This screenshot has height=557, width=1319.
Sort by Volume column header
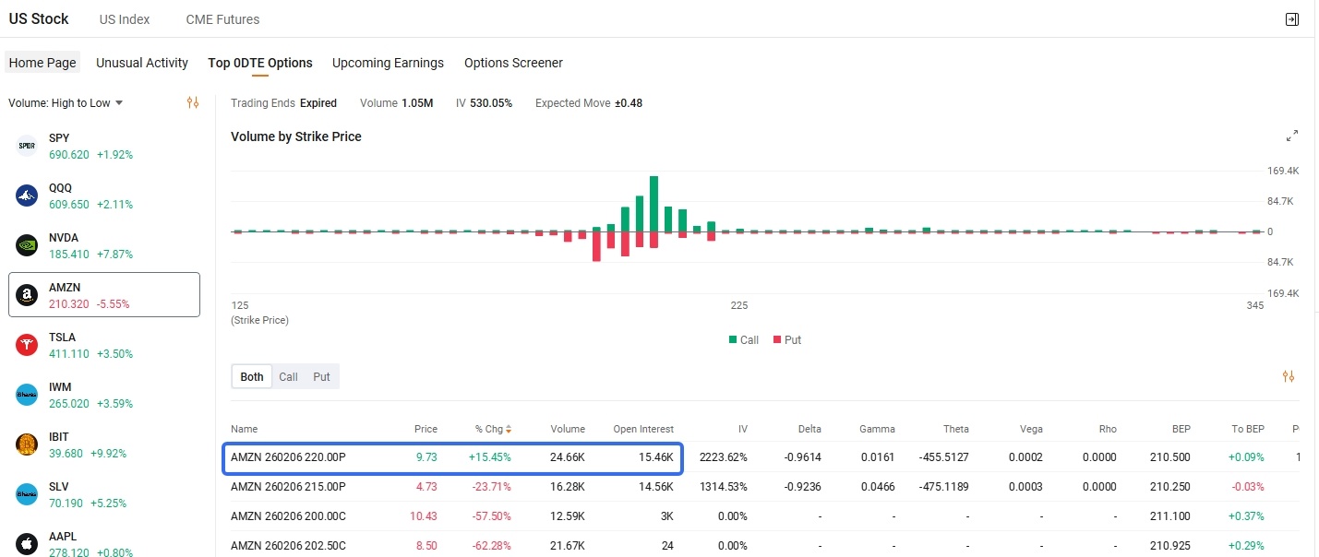coord(568,429)
